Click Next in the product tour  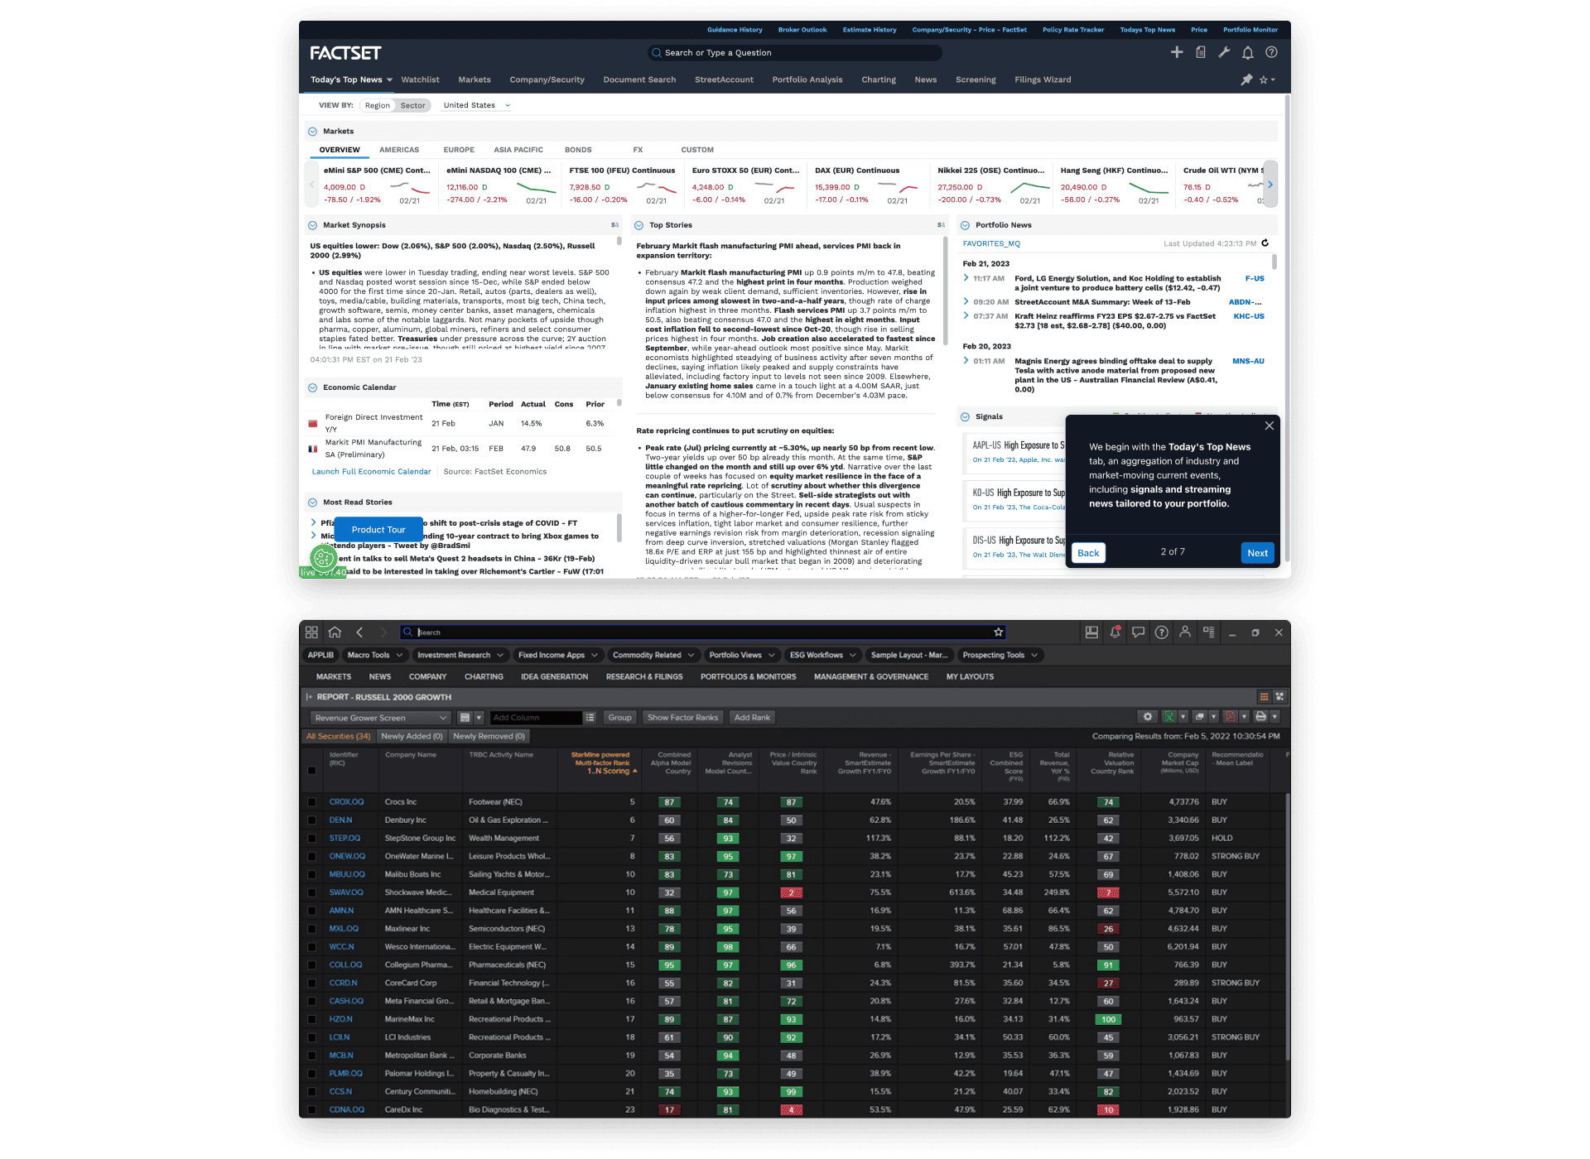click(1257, 553)
